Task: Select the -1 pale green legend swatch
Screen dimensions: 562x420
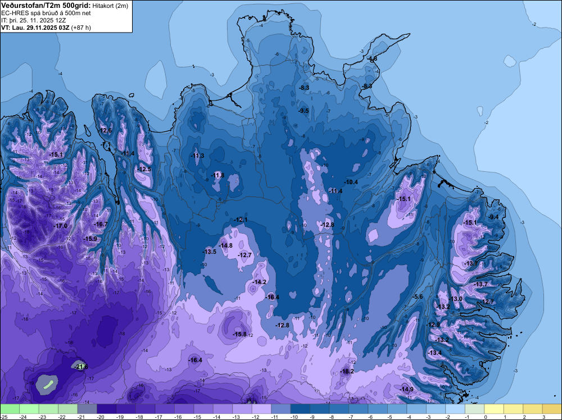Action: 474,409
